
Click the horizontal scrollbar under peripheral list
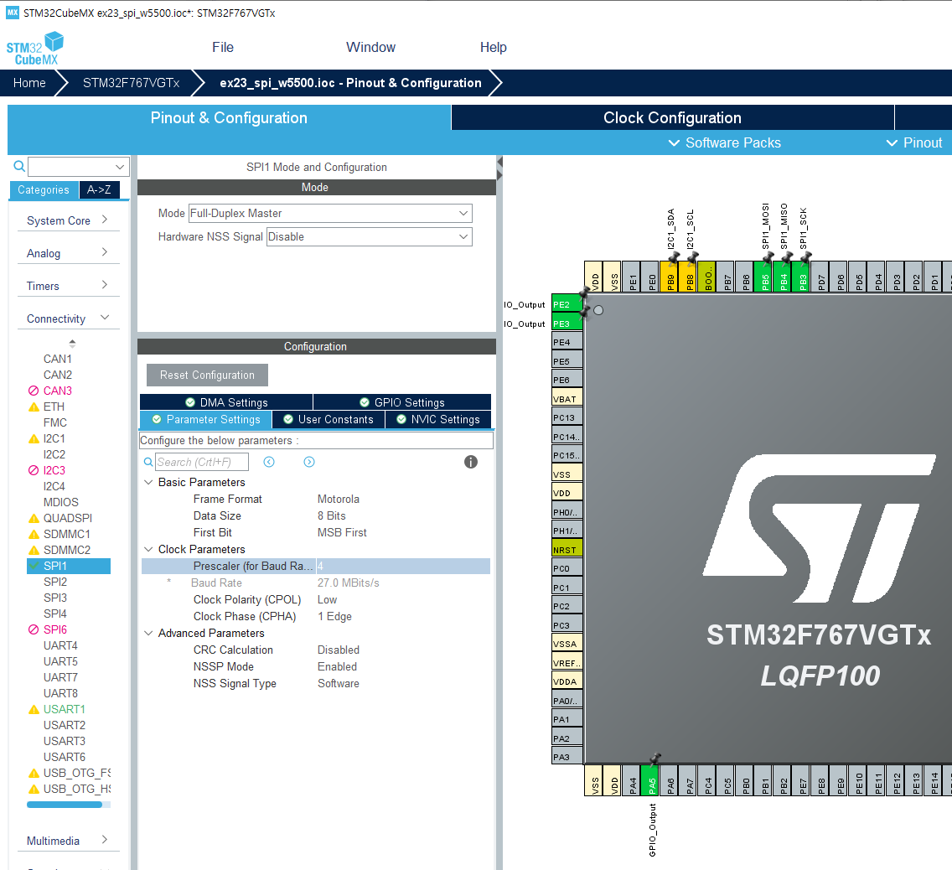pos(65,805)
